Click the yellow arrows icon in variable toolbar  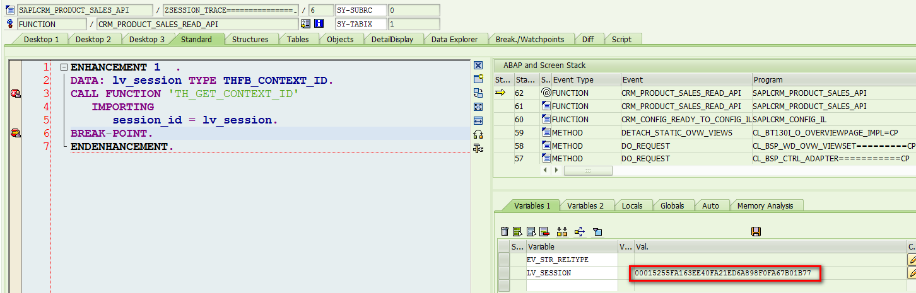580,231
